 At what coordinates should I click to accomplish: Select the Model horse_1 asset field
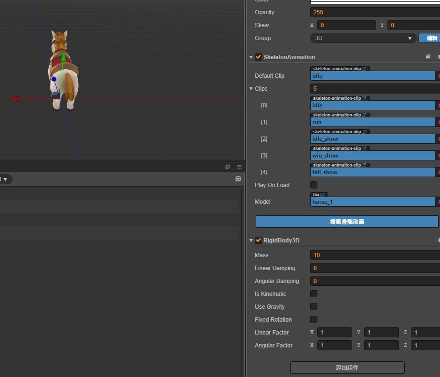click(373, 202)
